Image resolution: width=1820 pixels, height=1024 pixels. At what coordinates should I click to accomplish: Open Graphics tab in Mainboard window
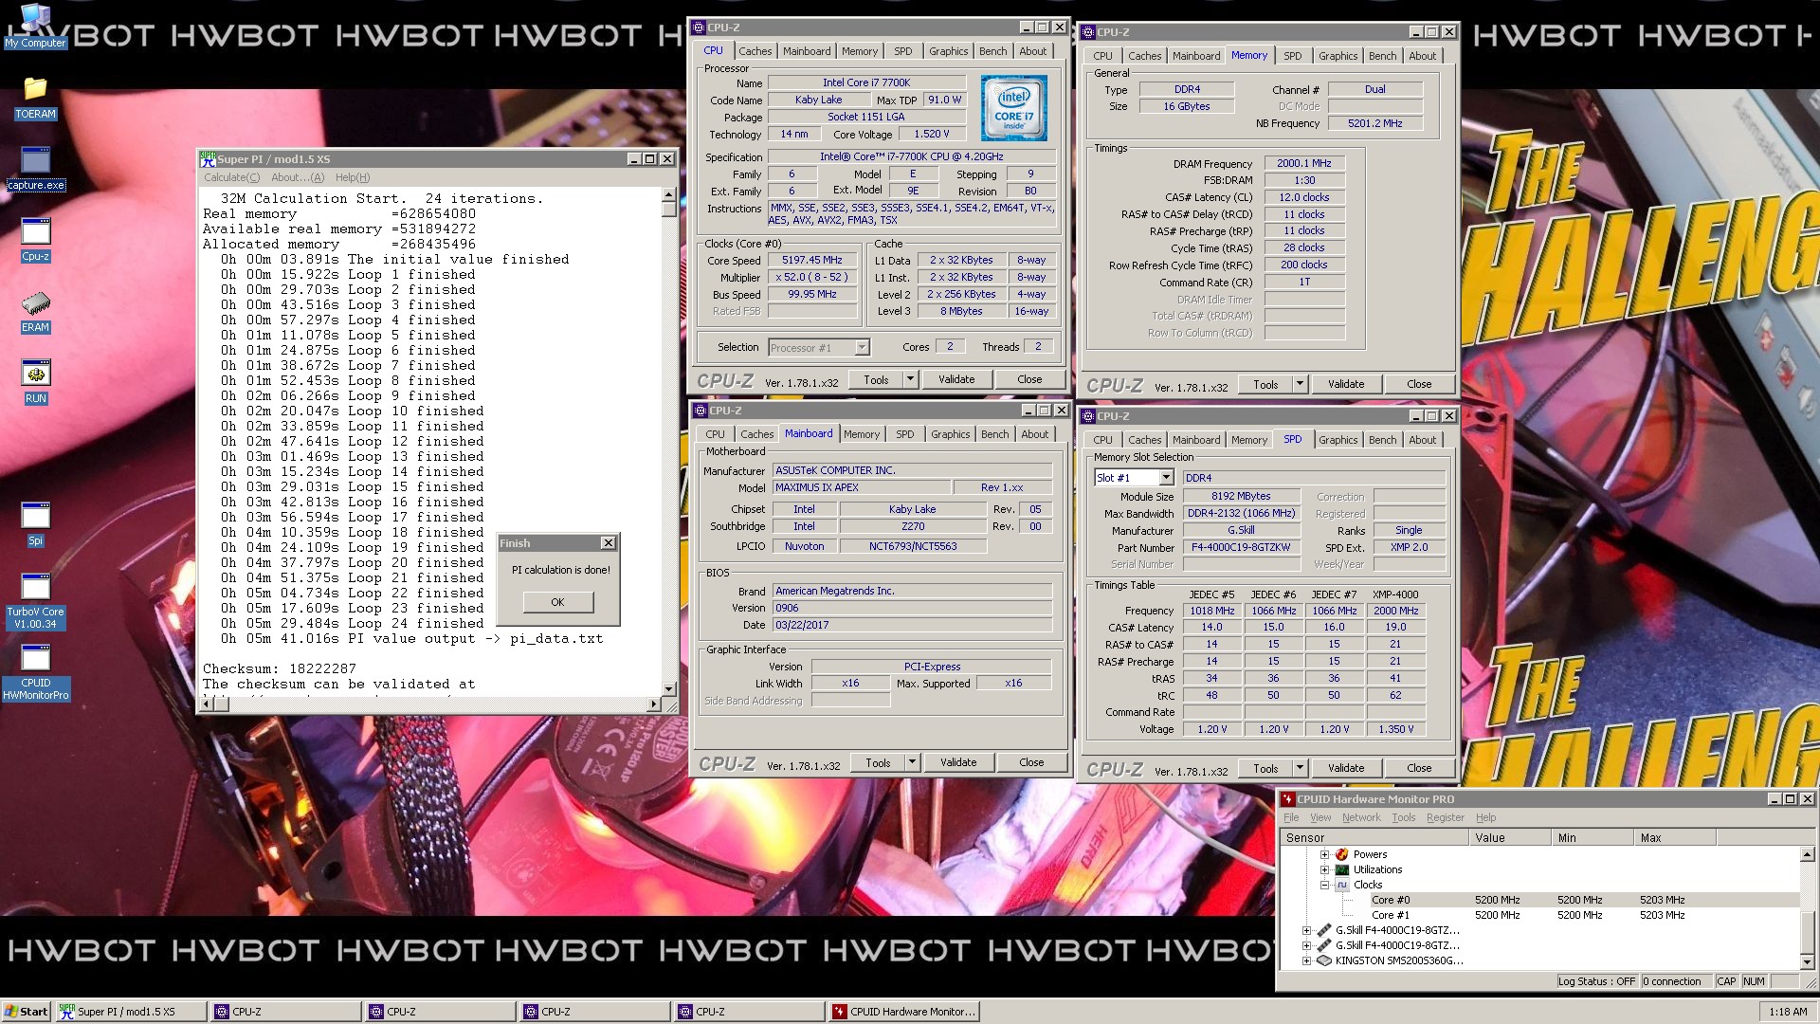point(951,434)
